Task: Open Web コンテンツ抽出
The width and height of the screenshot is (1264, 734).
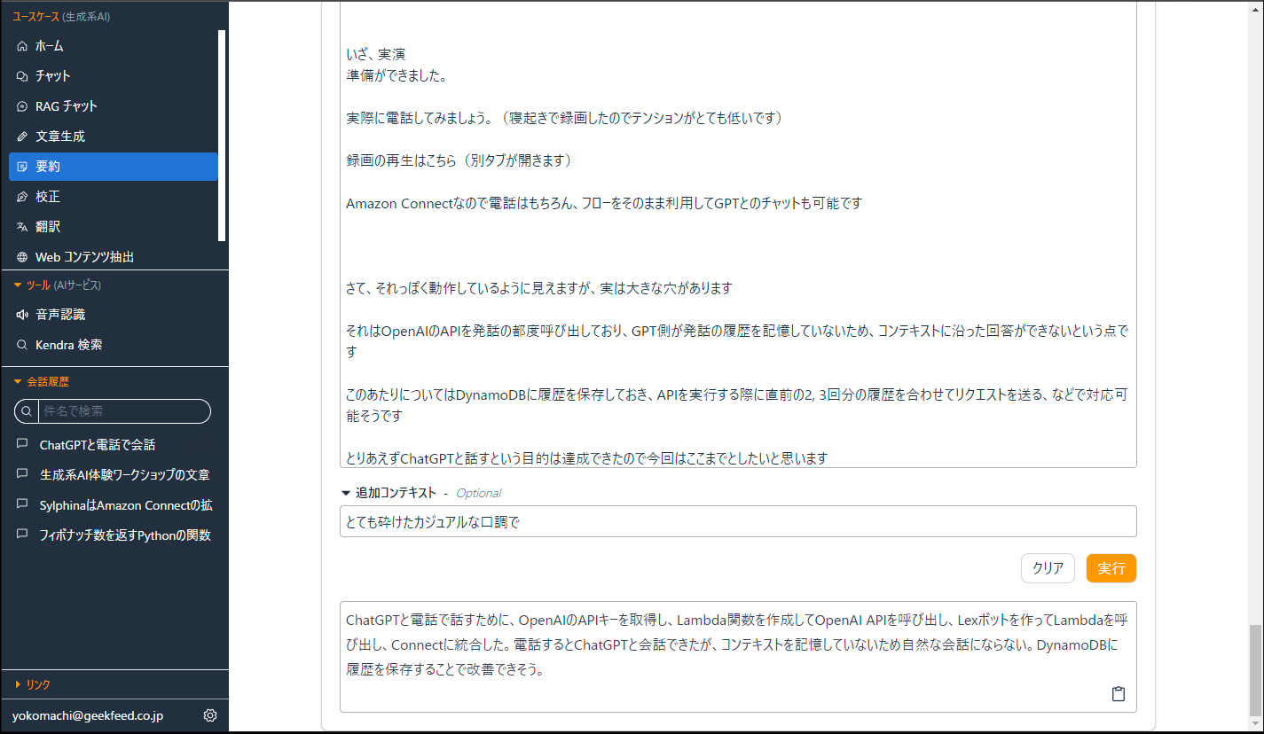Action: 114,257
